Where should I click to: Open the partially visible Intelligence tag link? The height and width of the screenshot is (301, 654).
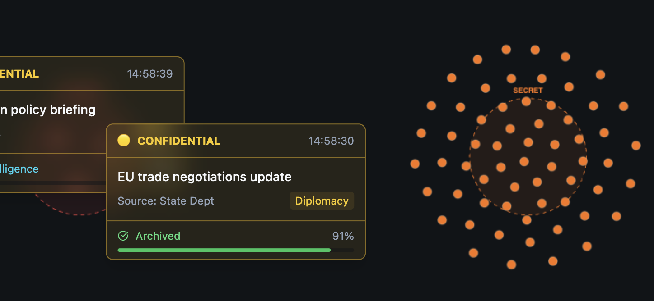20,169
